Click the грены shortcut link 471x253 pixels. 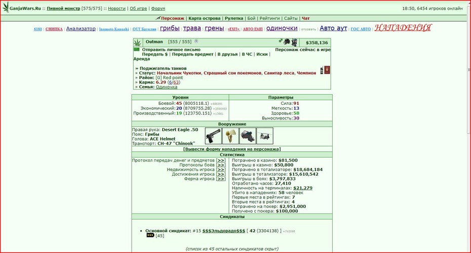point(214,28)
